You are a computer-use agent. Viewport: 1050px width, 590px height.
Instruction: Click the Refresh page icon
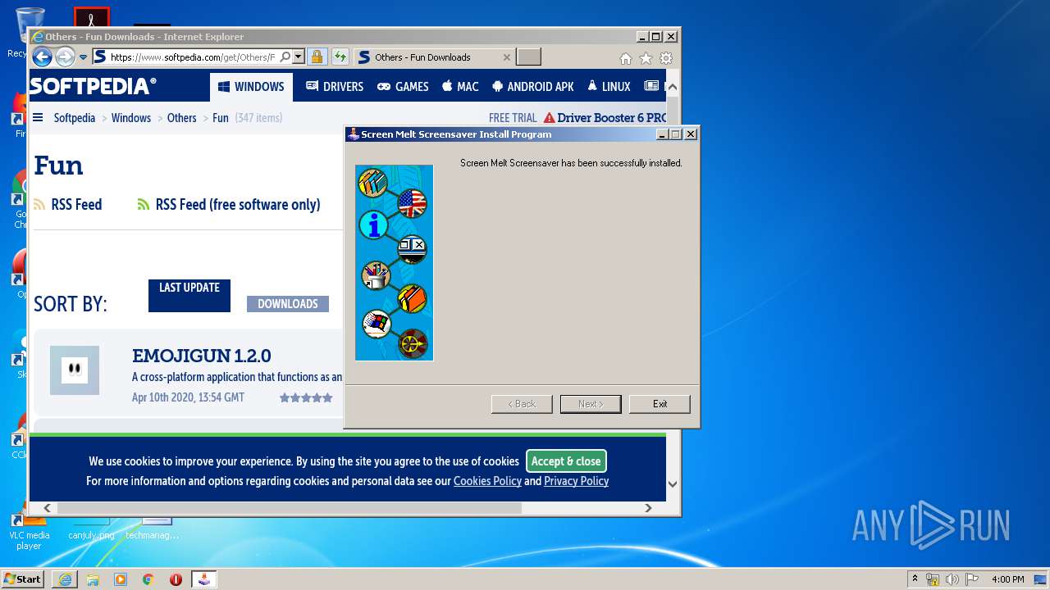pos(340,57)
